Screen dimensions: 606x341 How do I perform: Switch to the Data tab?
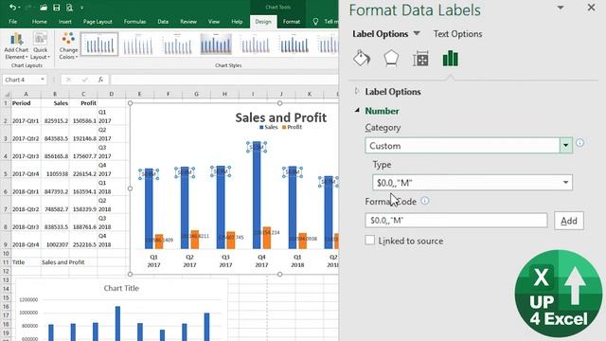click(163, 22)
